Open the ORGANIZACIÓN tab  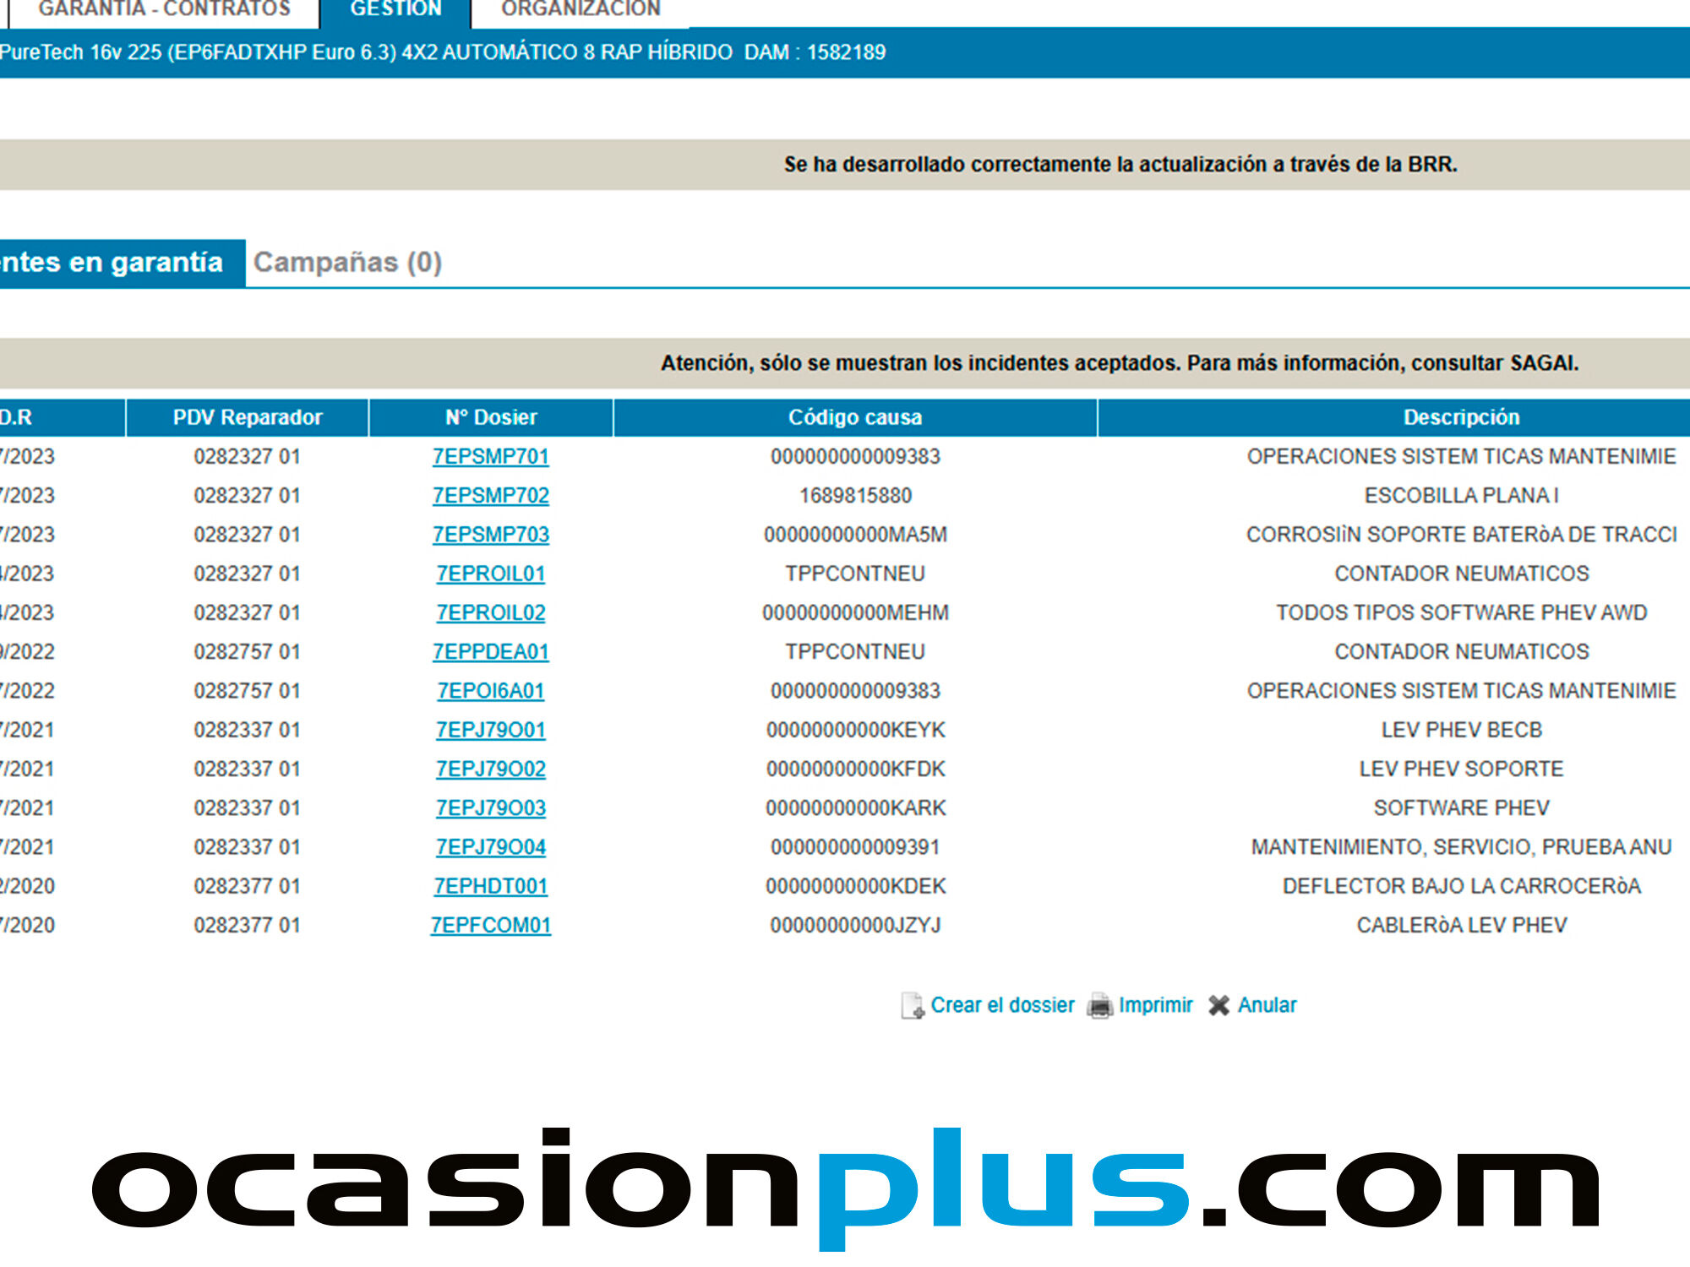(x=581, y=10)
